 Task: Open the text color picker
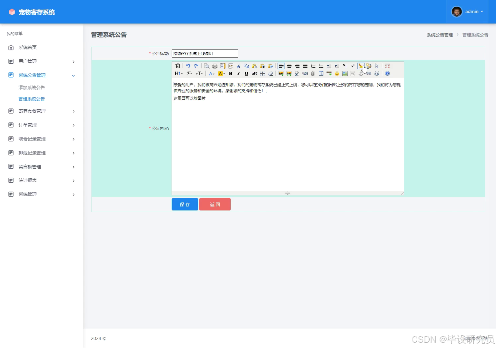pos(211,74)
